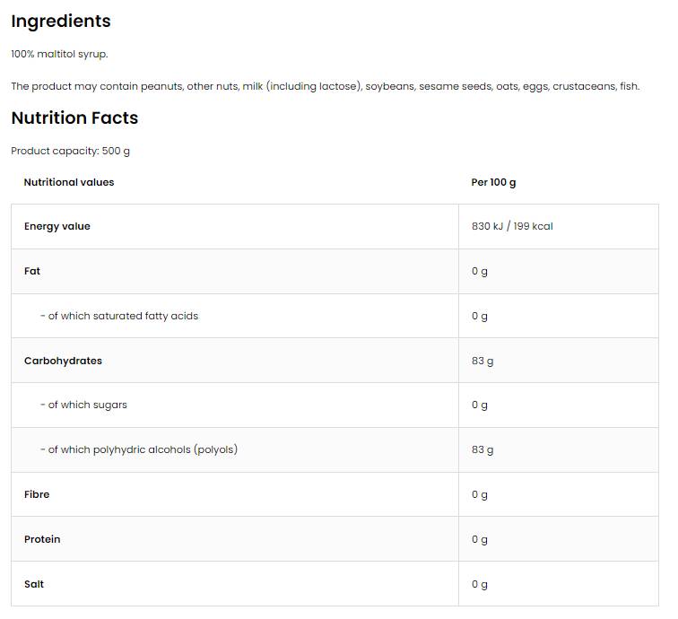The image size is (678, 619).
Task: Click the 83 g value for polyols
Action: point(482,449)
